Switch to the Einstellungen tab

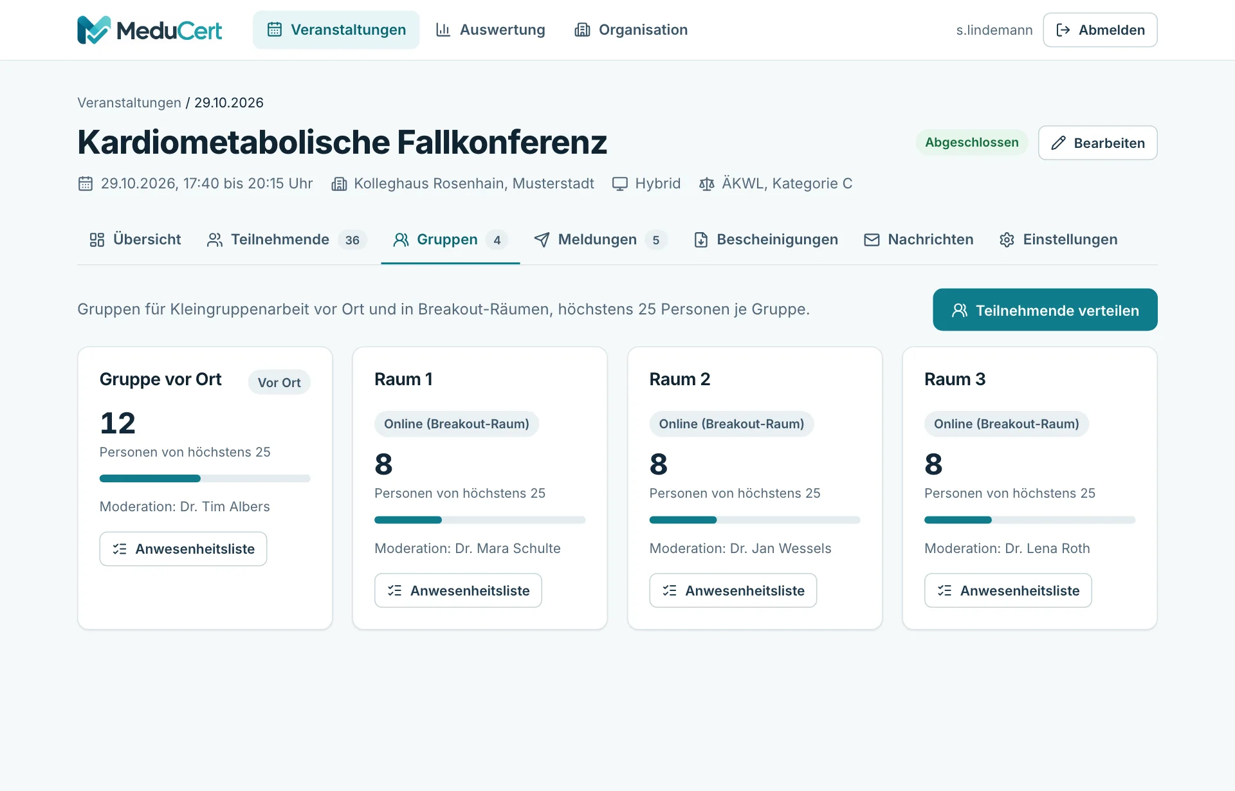(1059, 240)
